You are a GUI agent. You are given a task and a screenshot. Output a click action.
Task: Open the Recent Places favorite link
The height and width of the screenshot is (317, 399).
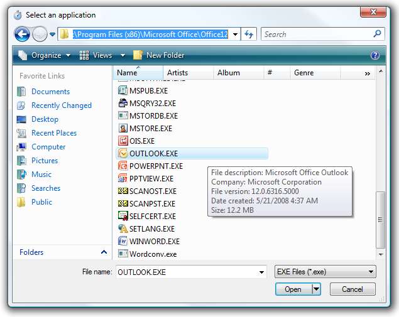click(x=53, y=133)
